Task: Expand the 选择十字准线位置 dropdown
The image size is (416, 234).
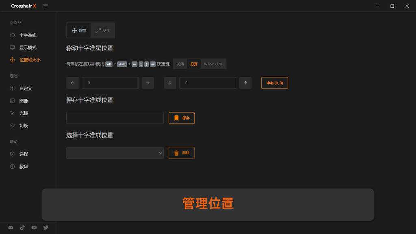Action: (x=115, y=153)
